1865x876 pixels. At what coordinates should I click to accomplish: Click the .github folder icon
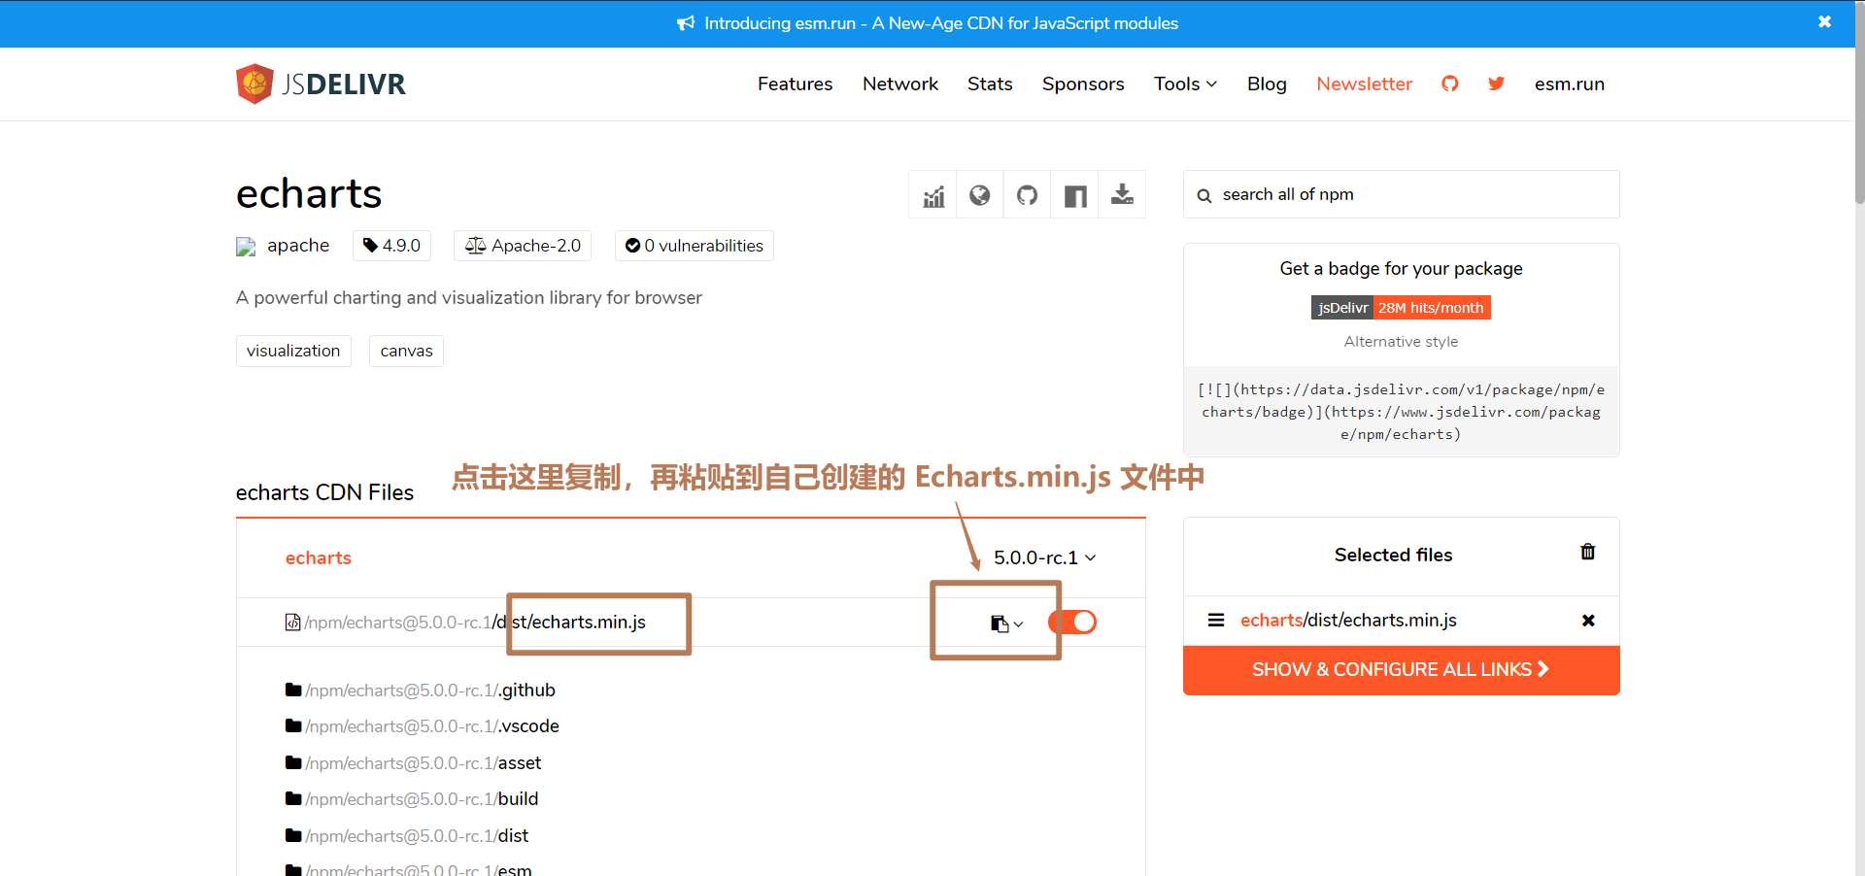click(x=293, y=690)
